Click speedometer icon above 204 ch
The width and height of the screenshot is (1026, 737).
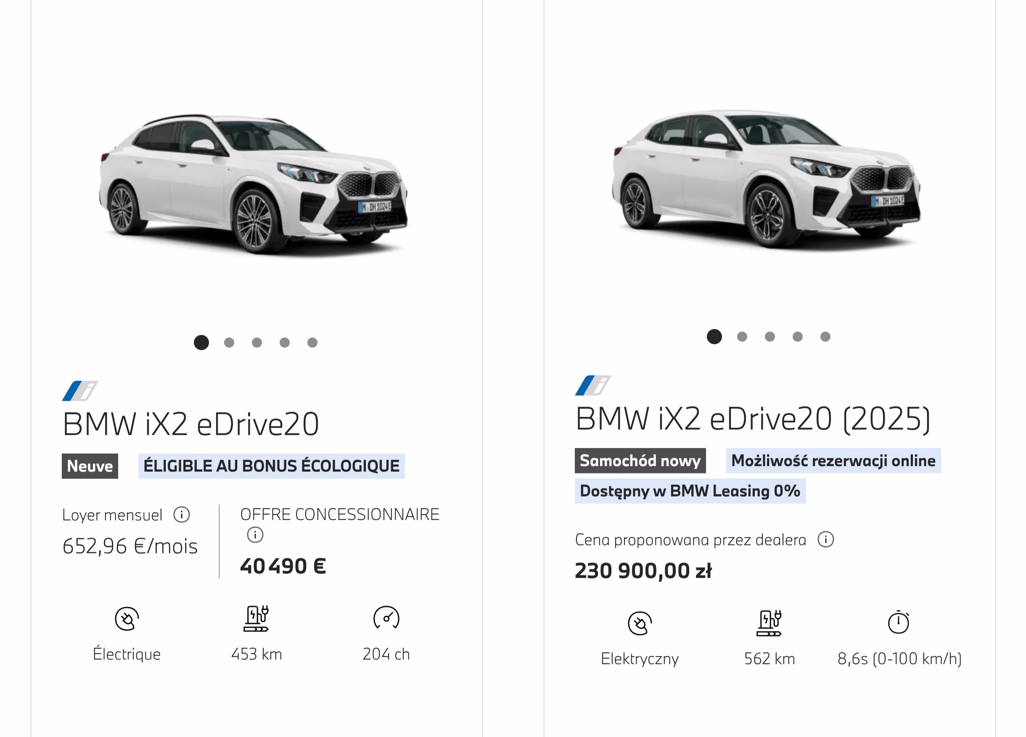click(386, 618)
